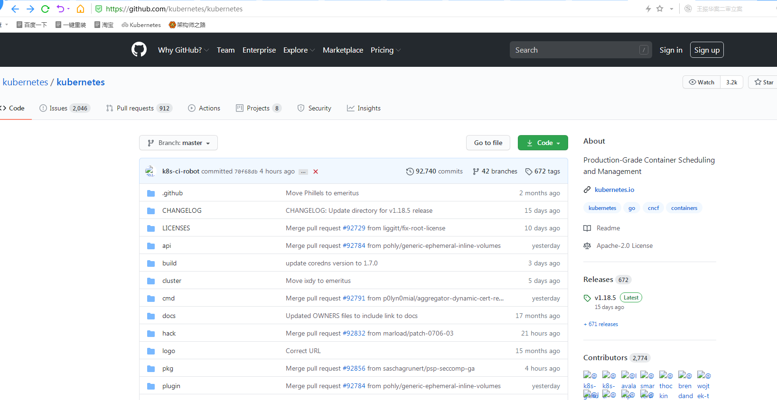Click the tags icon near 672 tags
This screenshot has width=777, height=400.
(529, 172)
